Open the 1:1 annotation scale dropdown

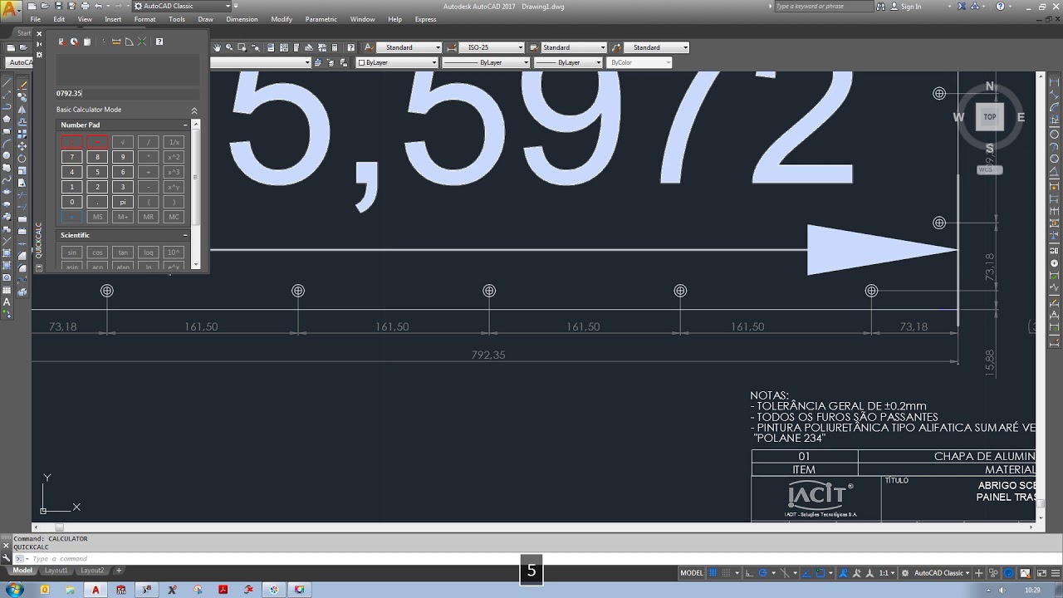[888, 573]
